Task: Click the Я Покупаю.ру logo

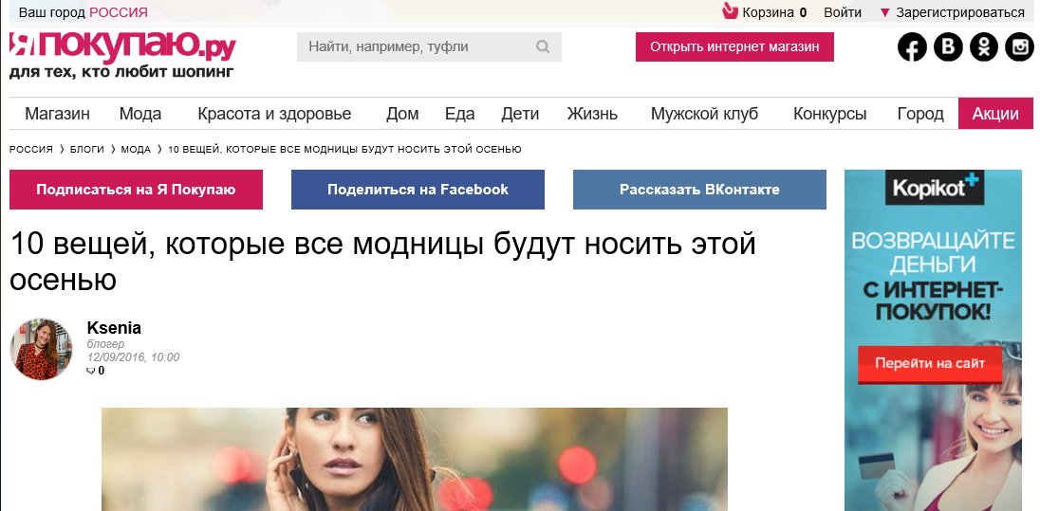Action: tap(122, 46)
